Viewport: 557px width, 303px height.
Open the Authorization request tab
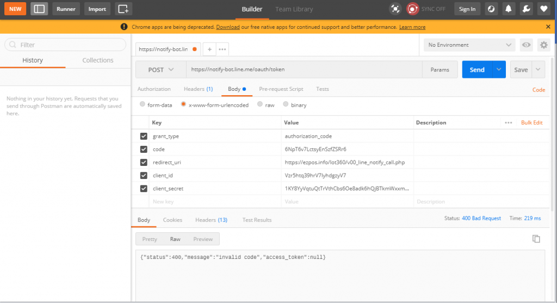(154, 89)
